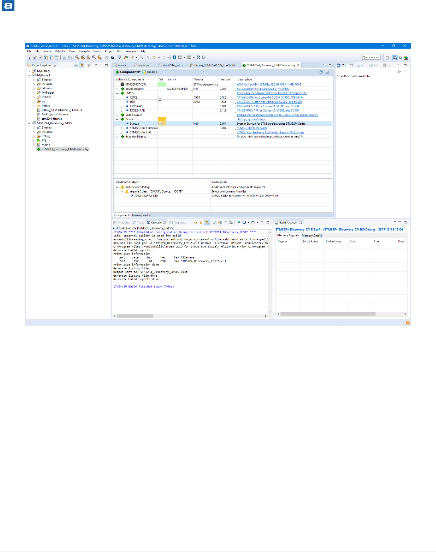Screen dimensions: 436x552
Task: Open the Startup, System Setup link
Action: pos(251,119)
